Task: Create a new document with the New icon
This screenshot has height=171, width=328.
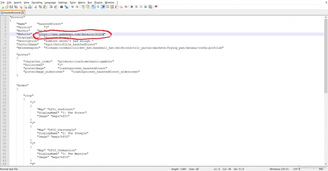Action: point(2,7)
